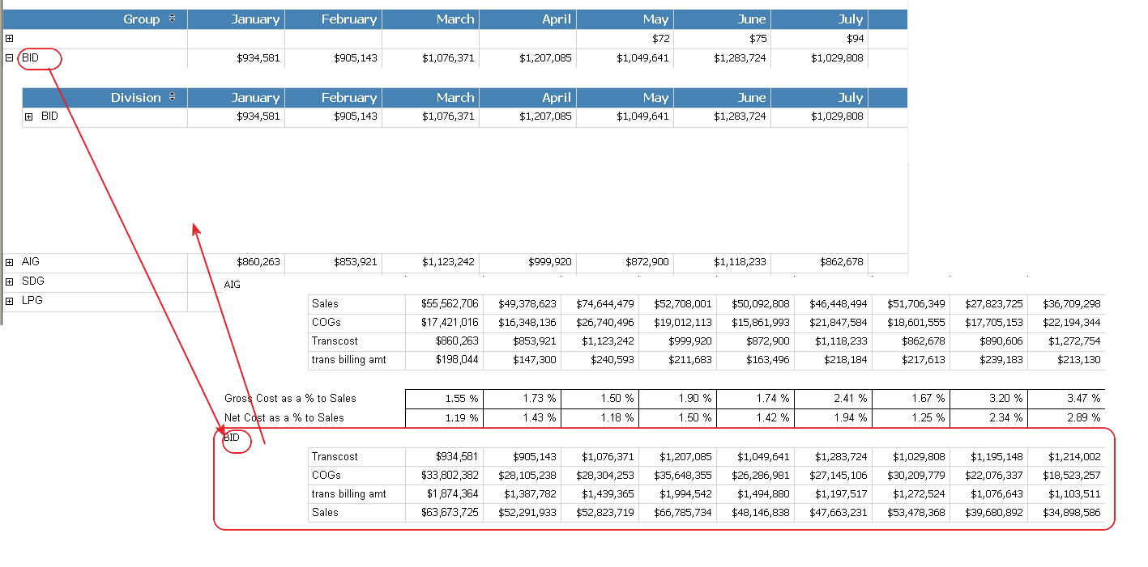Expand the BID row in the Division table
The height and width of the screenshot is (567, 1148).
pos(28,116)
